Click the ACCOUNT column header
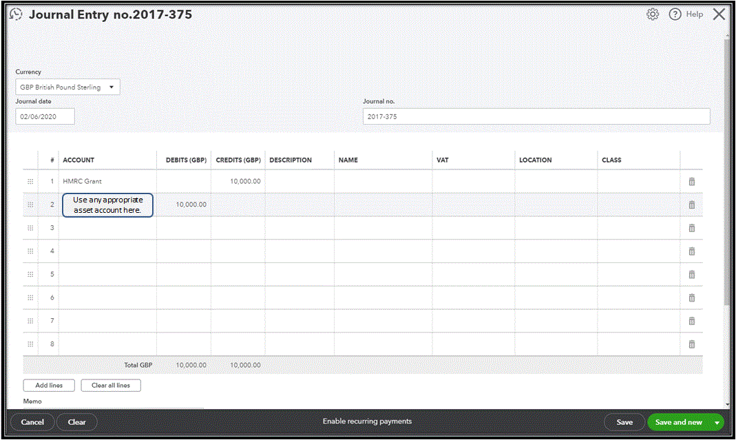The height and width of the screenshot is (440, 736). click(78, 160)
